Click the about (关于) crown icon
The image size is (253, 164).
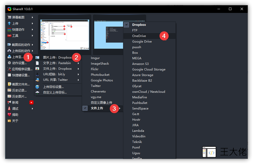point(9,121)
